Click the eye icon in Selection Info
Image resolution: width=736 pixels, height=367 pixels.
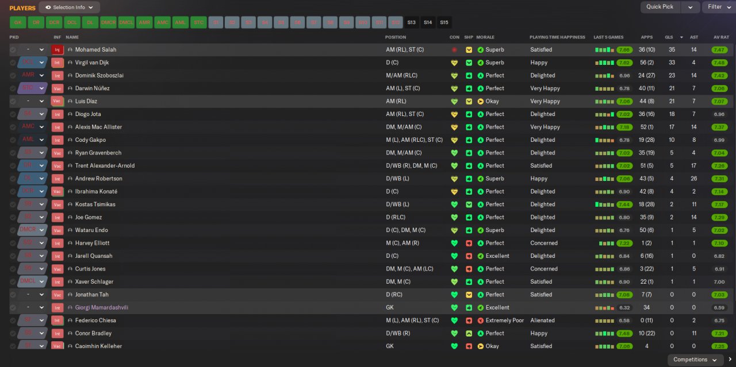(x=48, y=7)
